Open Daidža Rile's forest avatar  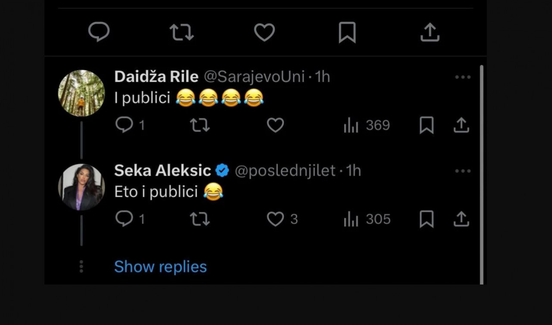pos(82,93)
